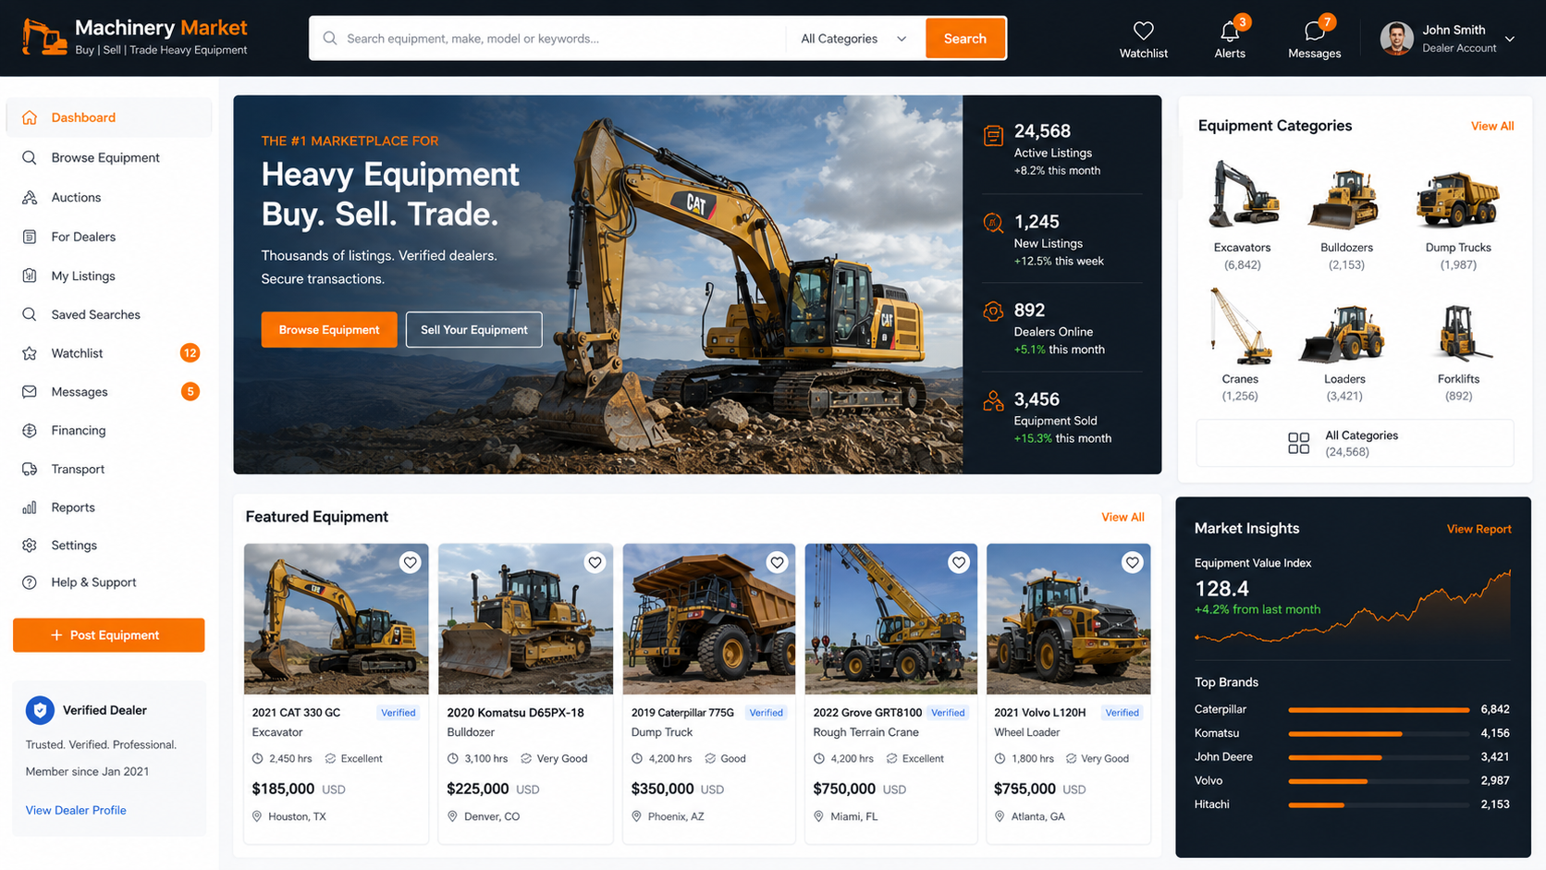Image resolution: width=1546 pixels, height=870 pixels.
Task: Open the Messages chat bubble icon in header
Action: coord(1314,31)
